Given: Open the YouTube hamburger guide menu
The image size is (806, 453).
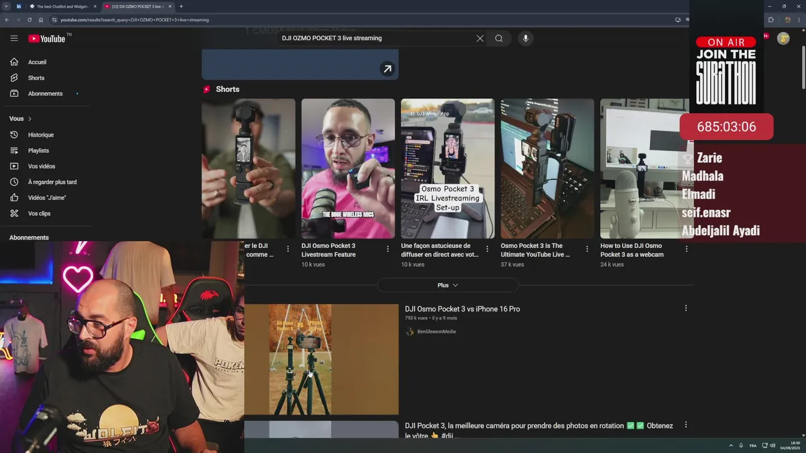Looking at the screenshot, I should point(14,38).
